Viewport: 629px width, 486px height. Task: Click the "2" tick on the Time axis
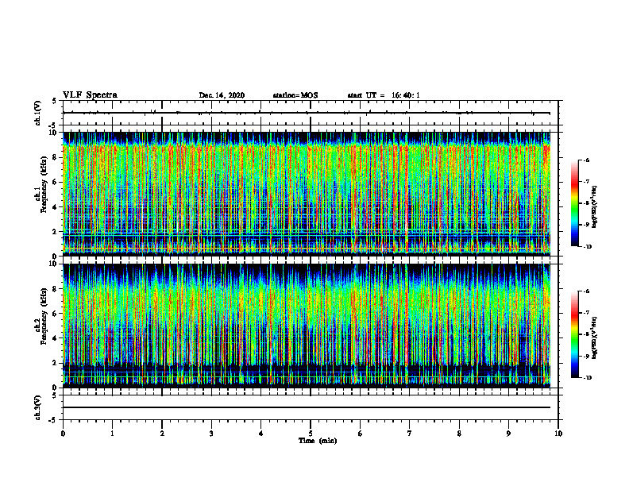pos(162,434)
